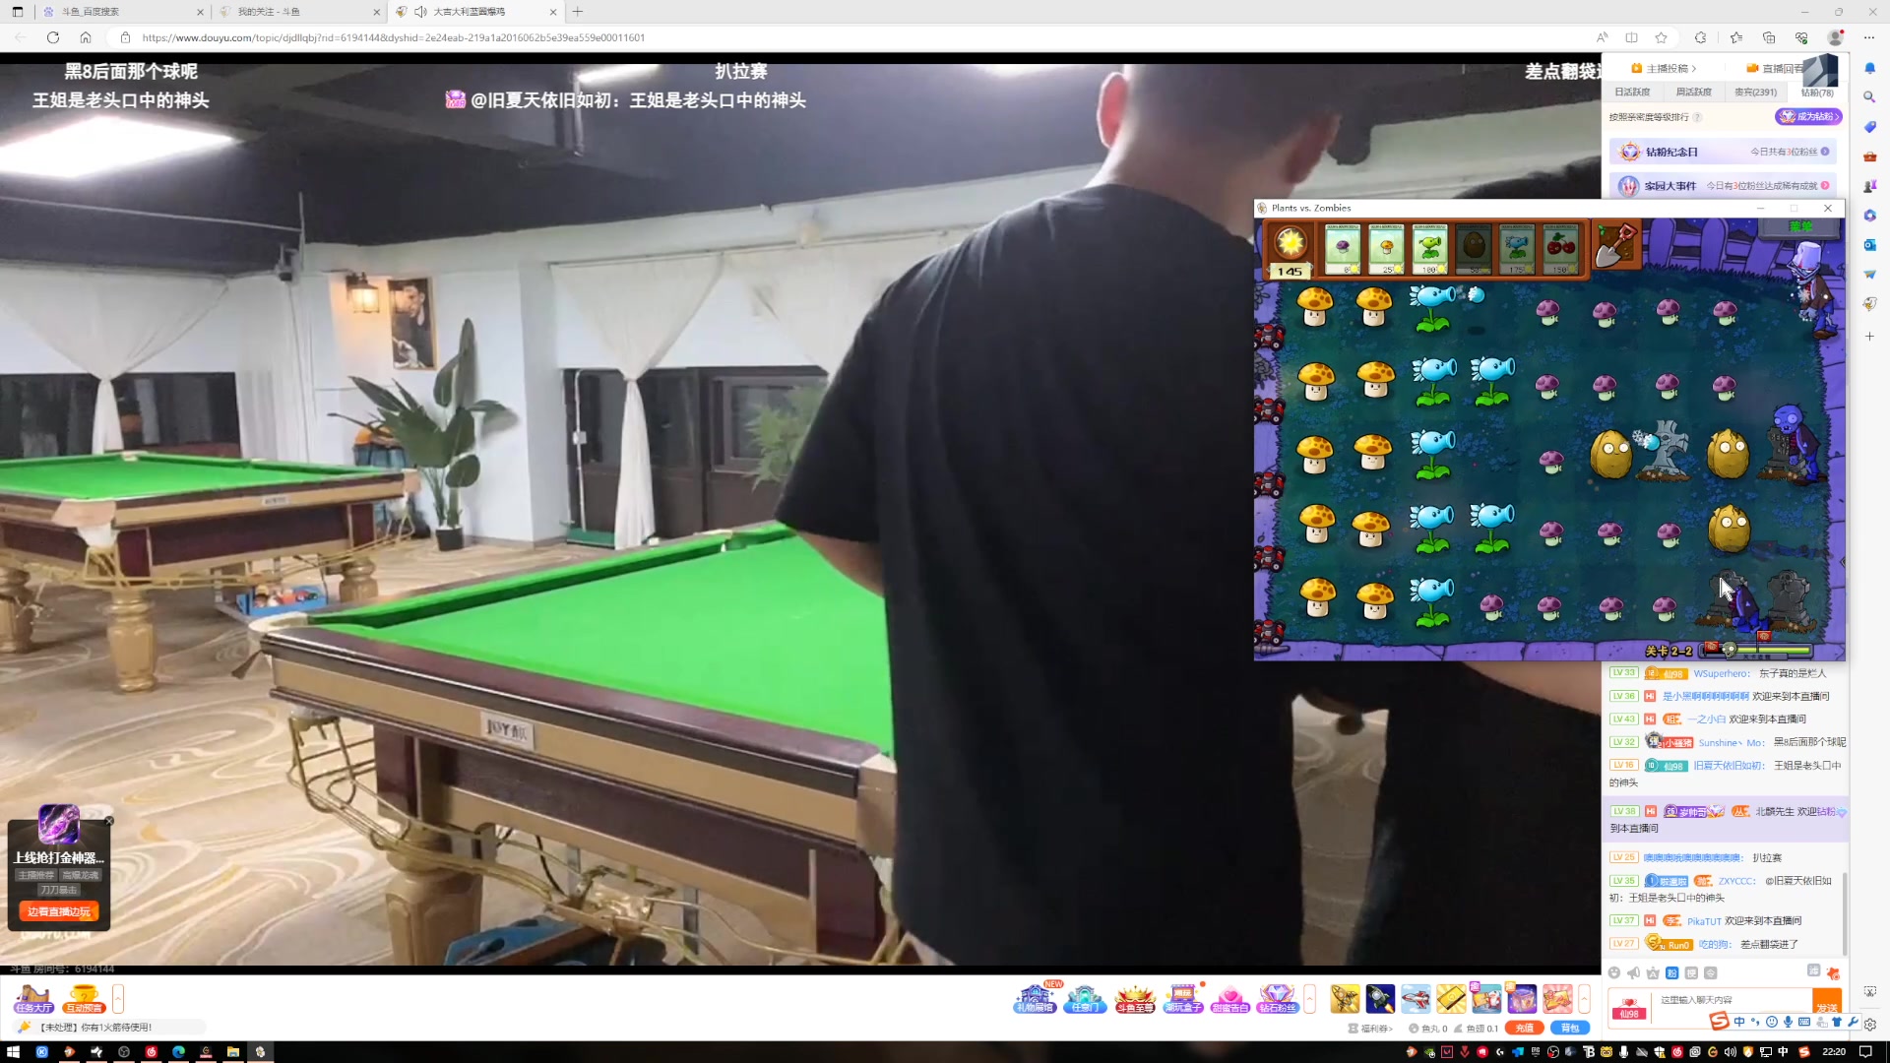Click the 边看直播边玩 orange button
Viewport: 1890px width, 1063px height.
click(59, 911)
